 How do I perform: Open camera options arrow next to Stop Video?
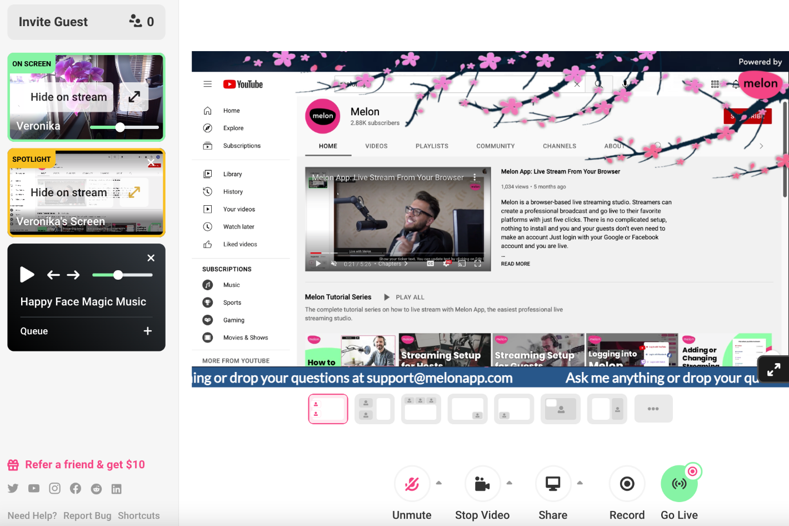pyautogui.click(x=510, y=483)
